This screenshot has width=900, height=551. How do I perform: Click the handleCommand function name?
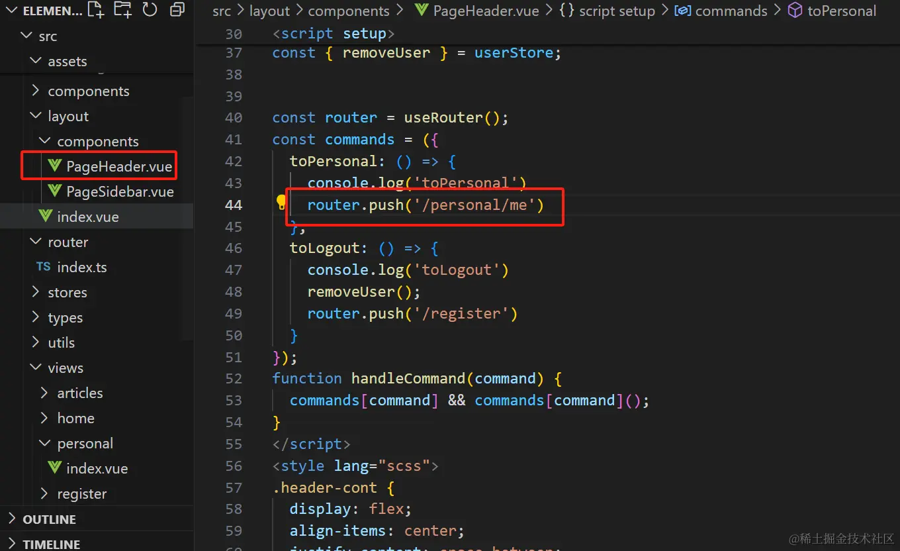[x=408, y=378]
